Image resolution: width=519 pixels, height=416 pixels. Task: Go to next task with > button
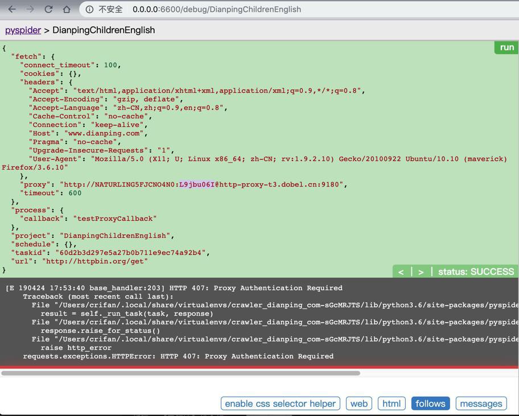point(421,272)
